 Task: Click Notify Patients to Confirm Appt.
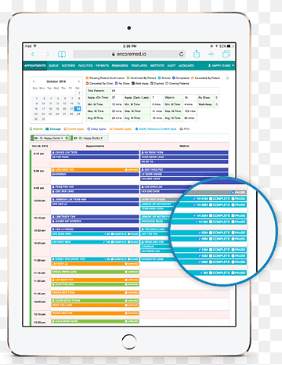coord(156,129)
